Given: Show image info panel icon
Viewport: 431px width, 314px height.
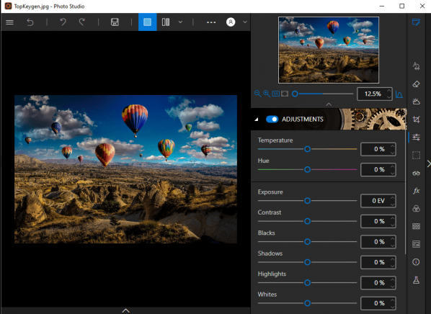Looking at the screenshot, I should pos(416,262).
